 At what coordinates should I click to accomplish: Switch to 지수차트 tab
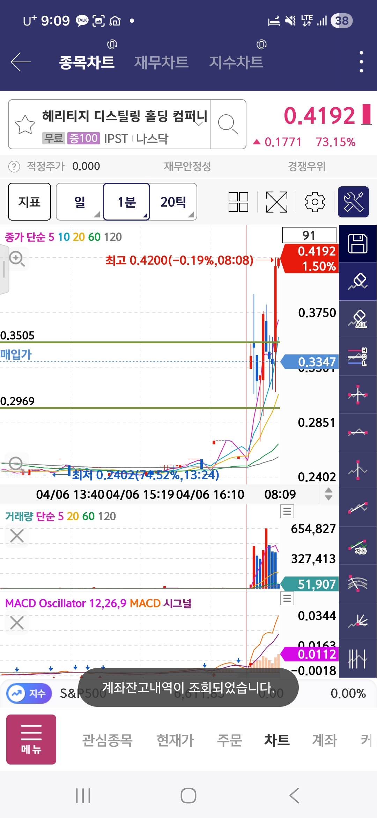236,62
